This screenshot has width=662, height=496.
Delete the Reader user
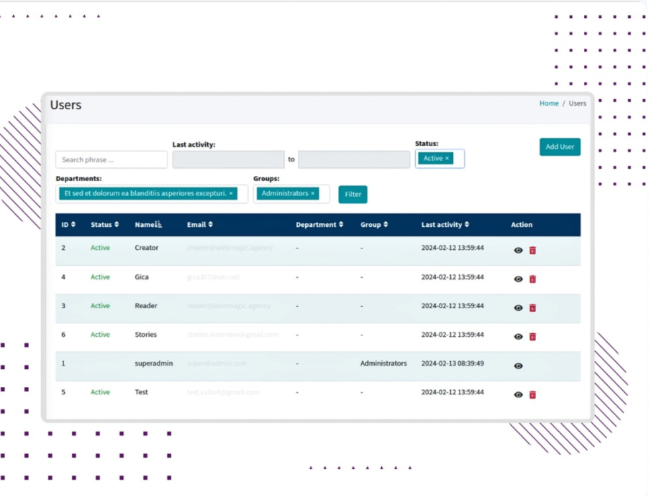[533, 308]
